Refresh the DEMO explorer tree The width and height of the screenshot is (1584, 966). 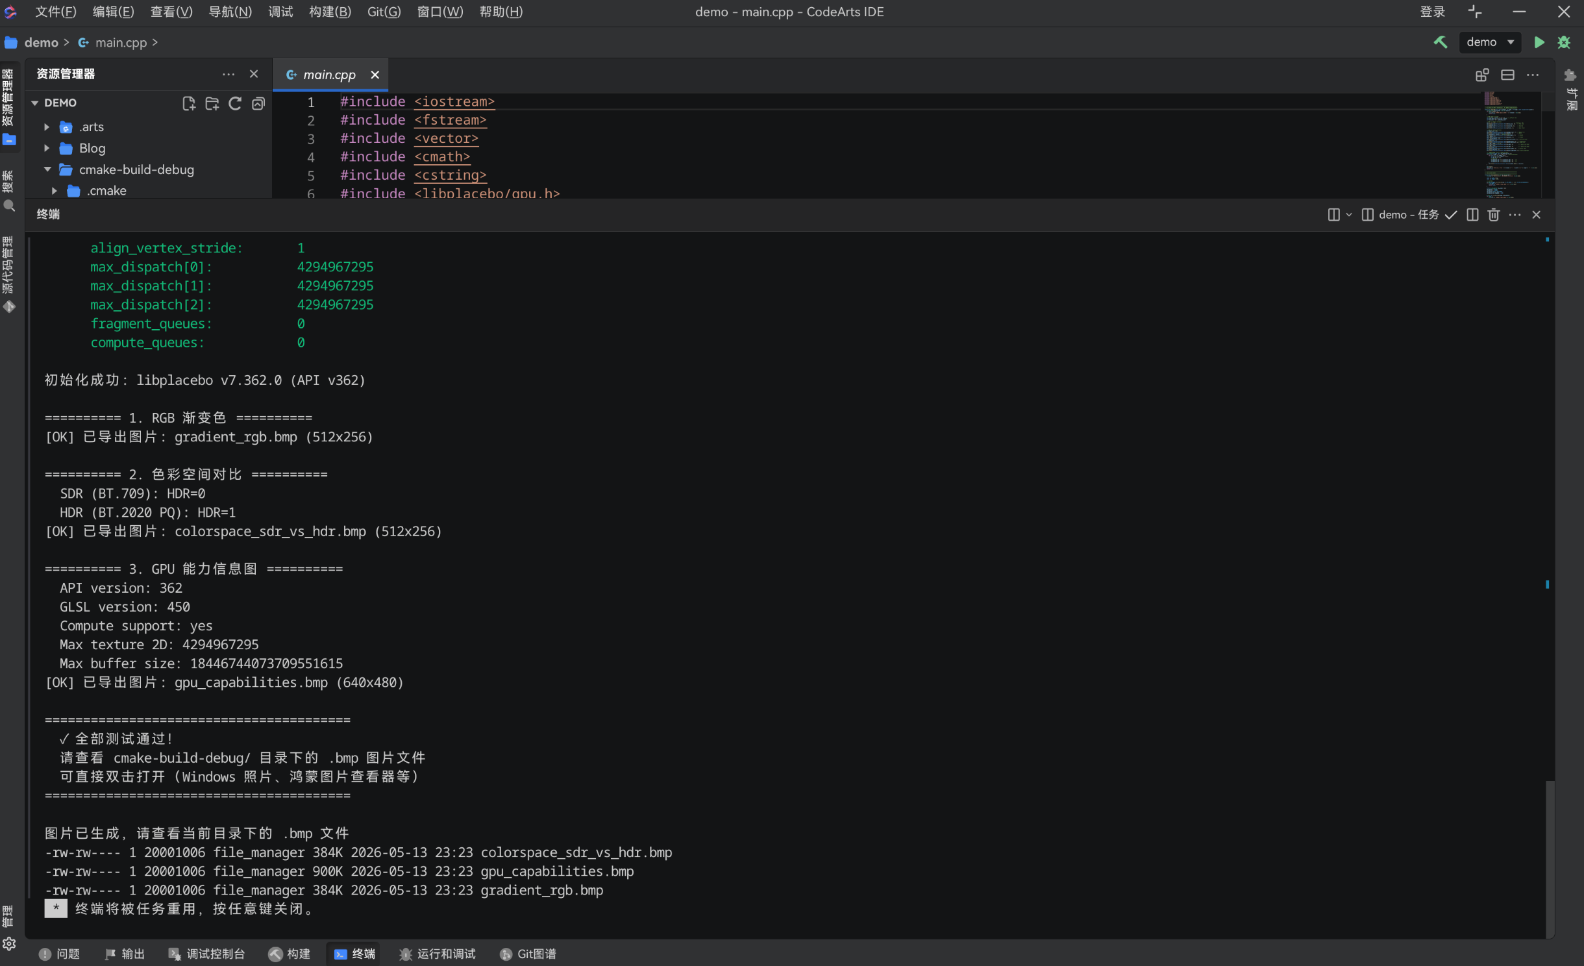(235, 103)
